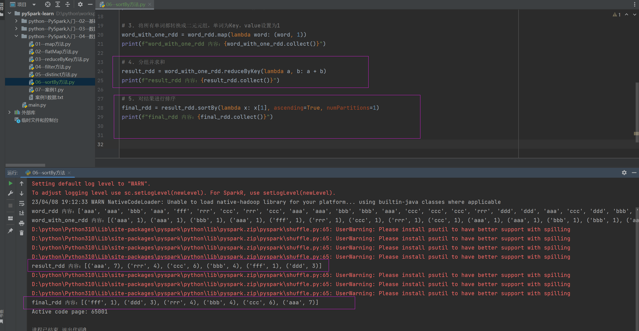This screenshot has height=331, width=639.
Task: Open the run panel settings gear
Action: [x=624, y=173]
